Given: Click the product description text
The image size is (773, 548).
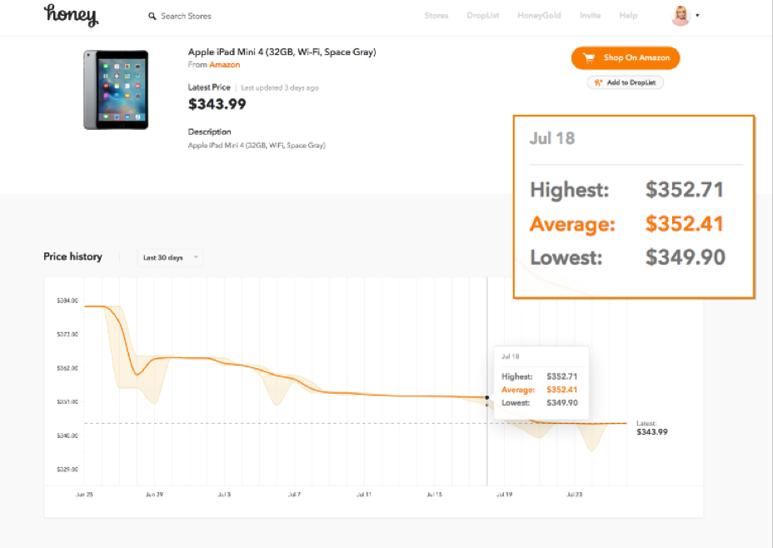Looking at the screenshot, I should [257, 146].
